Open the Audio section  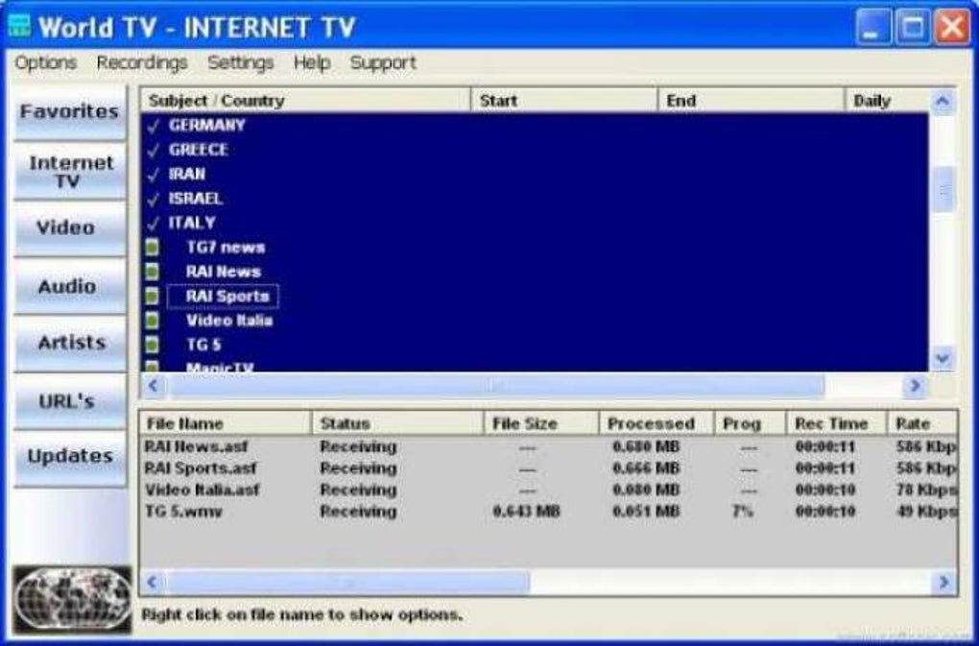tap(70, 286)
